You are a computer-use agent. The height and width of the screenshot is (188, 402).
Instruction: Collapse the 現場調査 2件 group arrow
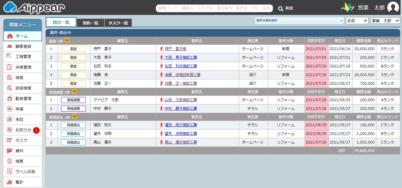pyautogui.click(x=74, y=92)
